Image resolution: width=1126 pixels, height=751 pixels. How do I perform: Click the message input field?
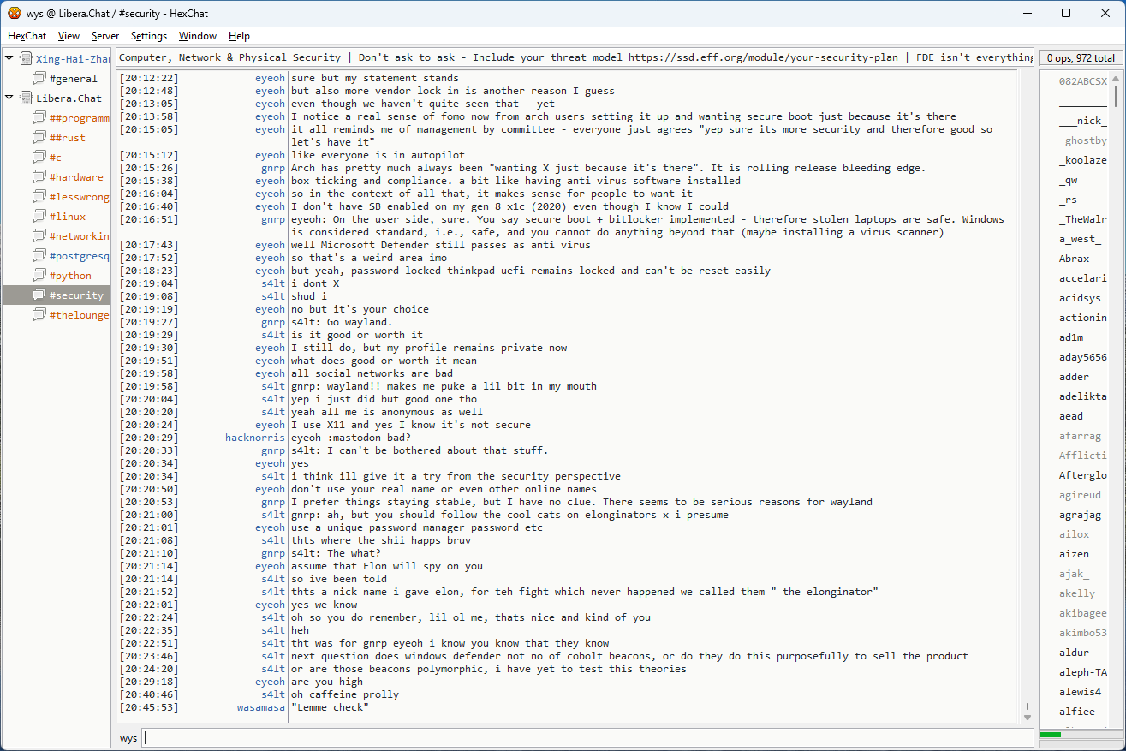click(x=587, y=737)
